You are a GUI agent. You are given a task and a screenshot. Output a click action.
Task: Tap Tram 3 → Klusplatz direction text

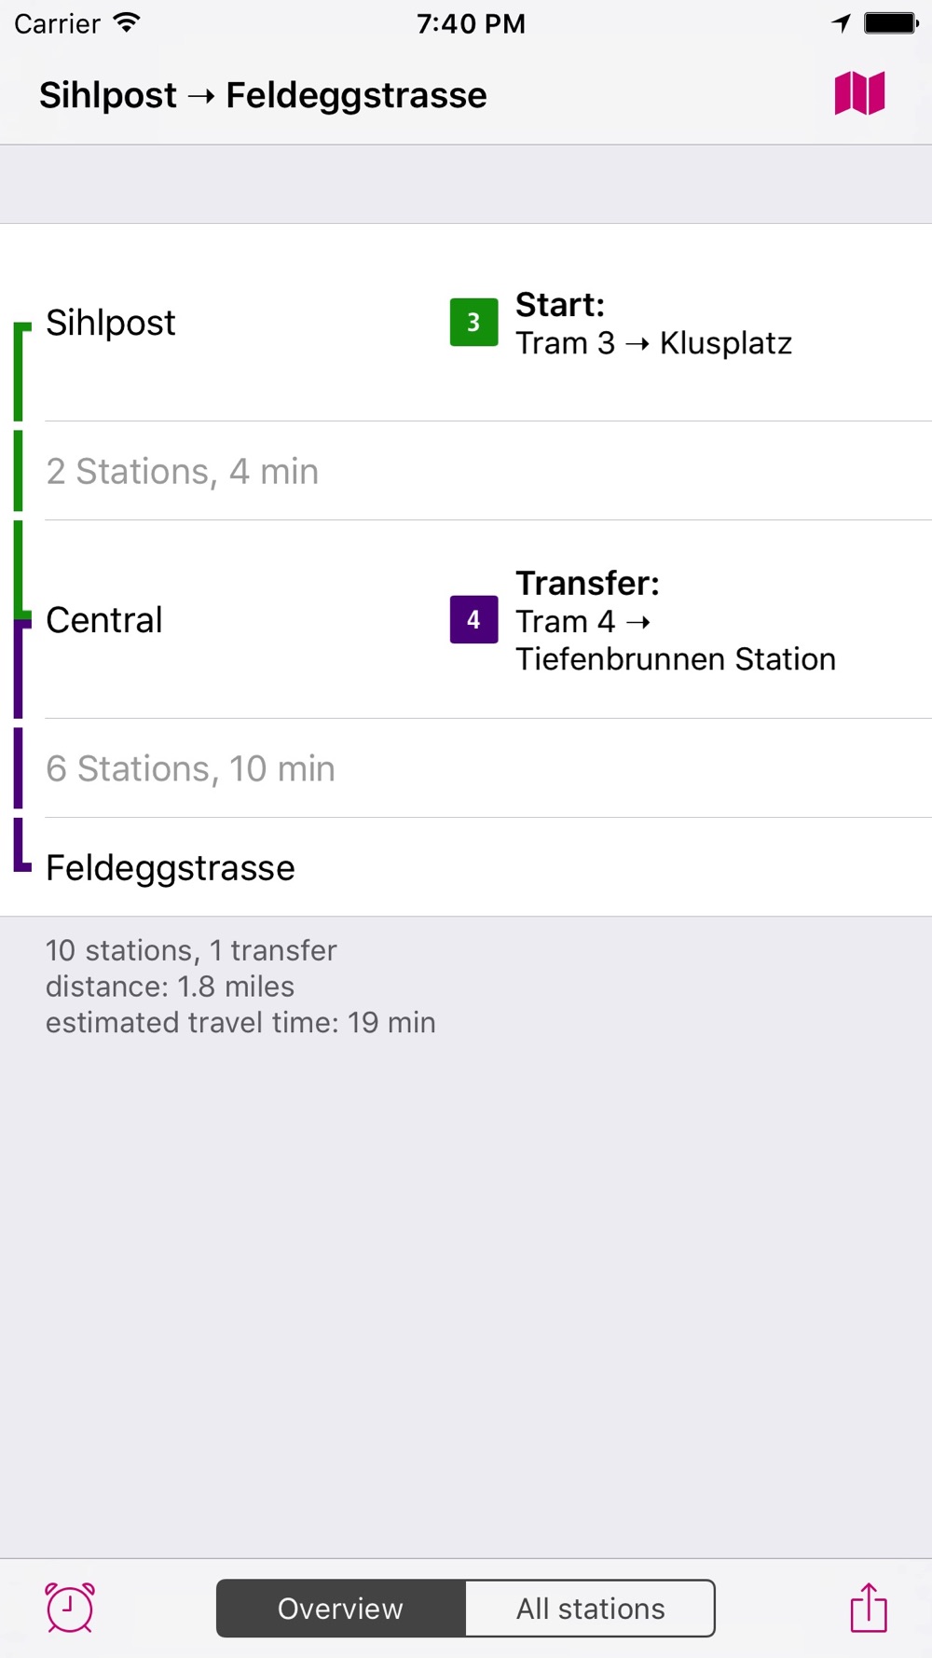tap(653, 343)
